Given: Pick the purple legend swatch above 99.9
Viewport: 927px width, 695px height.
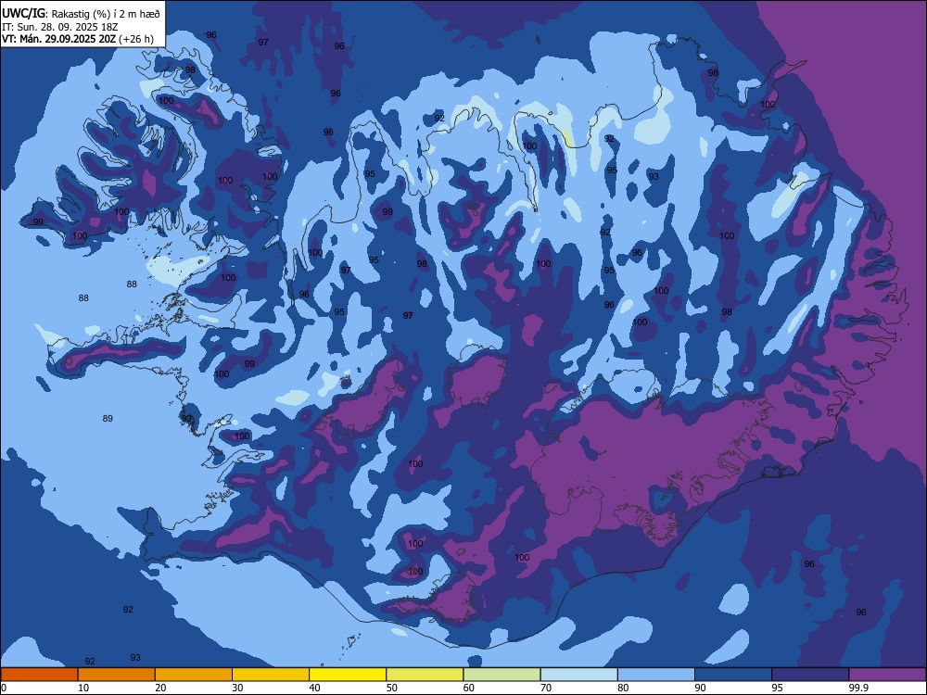Looking at the screenshot, I should point(887,675).
